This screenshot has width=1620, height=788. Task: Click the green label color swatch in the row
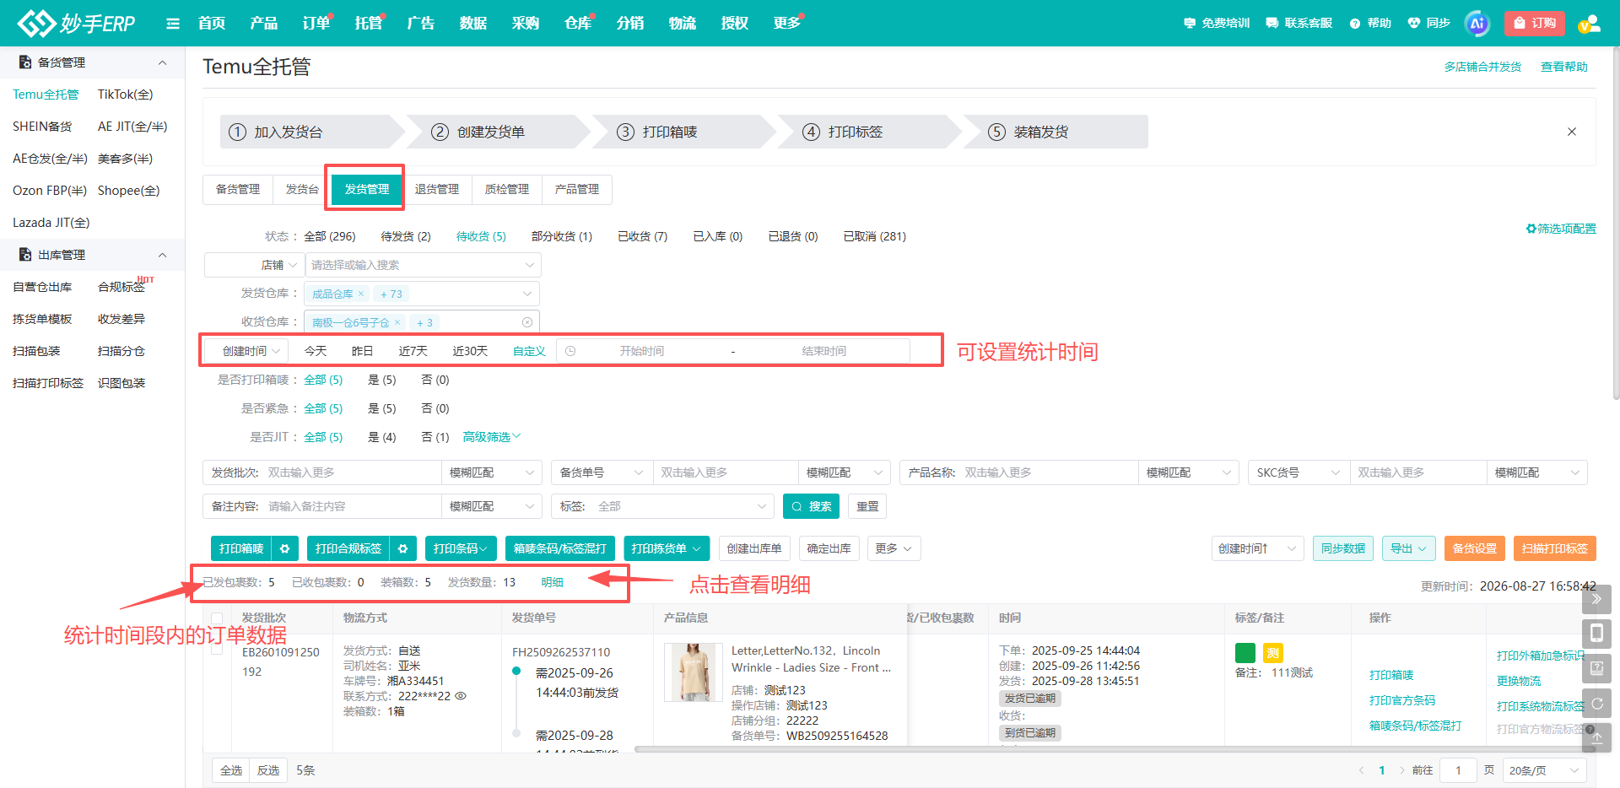pyautogui.click(x=1245, y=653)
